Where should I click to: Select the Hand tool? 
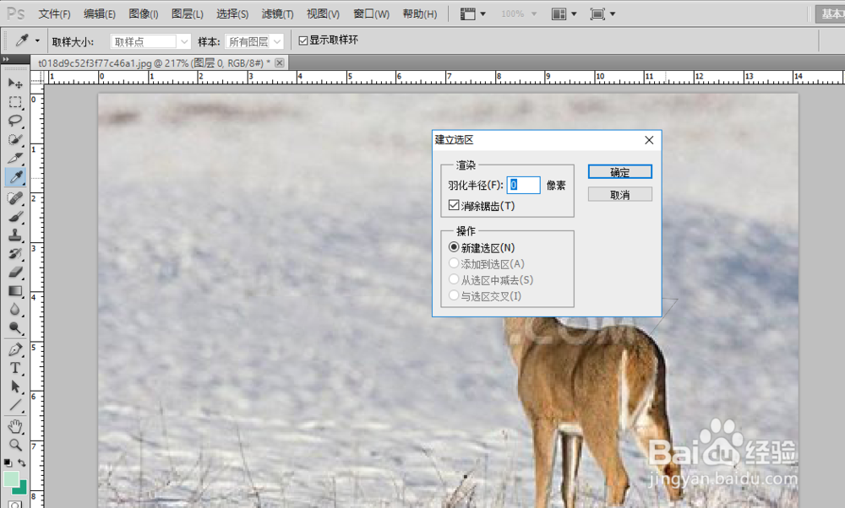point(15,427)
